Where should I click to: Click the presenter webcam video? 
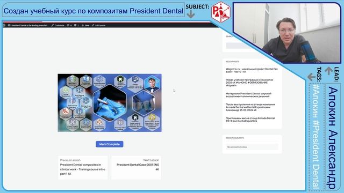tap(288, 33)
